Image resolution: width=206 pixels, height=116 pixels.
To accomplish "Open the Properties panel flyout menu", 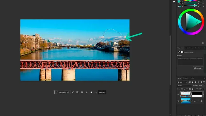I will coord(204,48).
